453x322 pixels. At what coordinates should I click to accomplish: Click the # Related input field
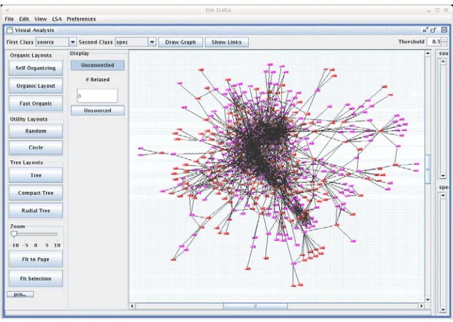click(97, 96)
